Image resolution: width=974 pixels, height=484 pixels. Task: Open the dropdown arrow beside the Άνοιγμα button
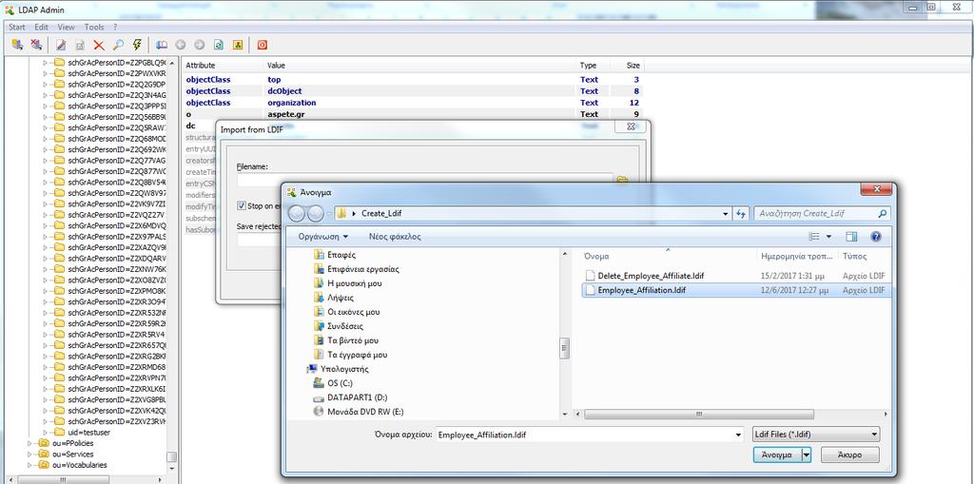point(807,455)
